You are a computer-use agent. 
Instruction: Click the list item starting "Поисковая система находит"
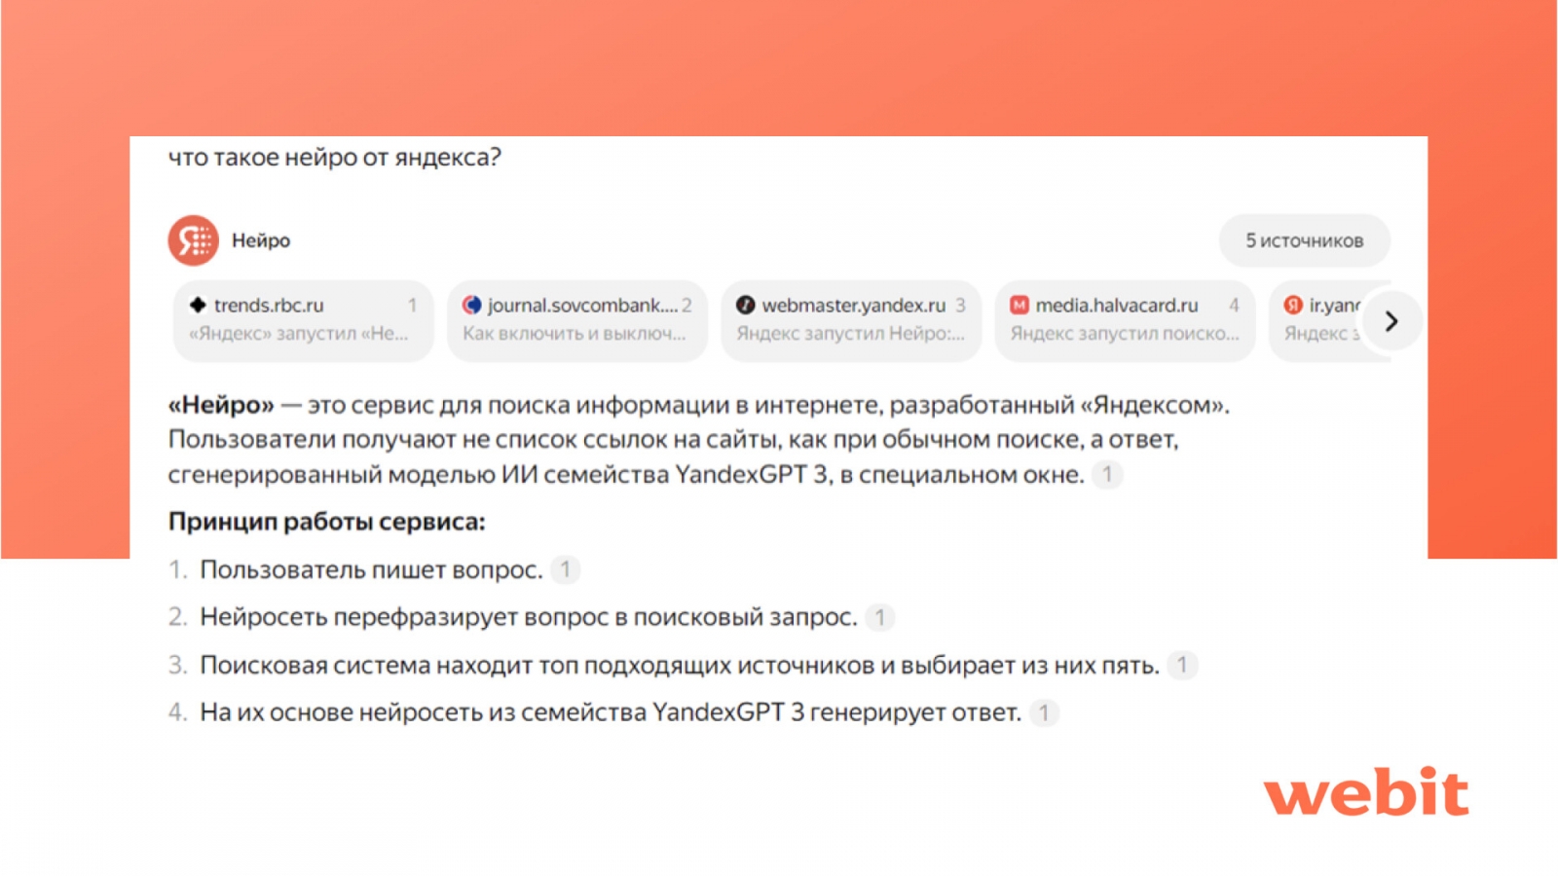[680, 665]
